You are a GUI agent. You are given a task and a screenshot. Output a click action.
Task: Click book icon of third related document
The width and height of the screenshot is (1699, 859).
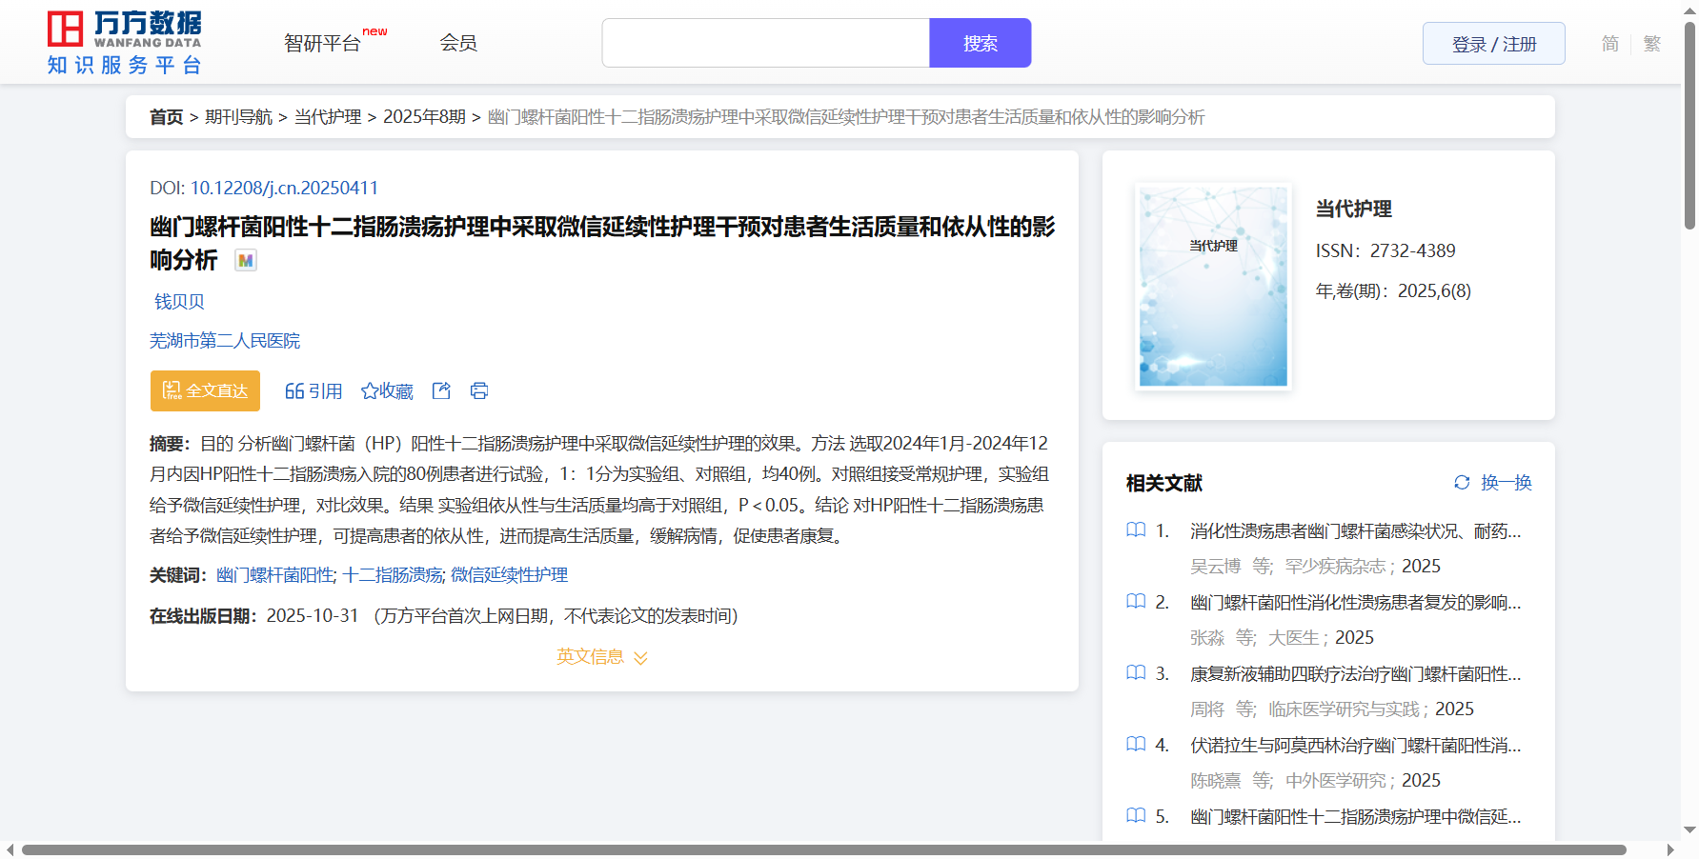pos(1136,673)
